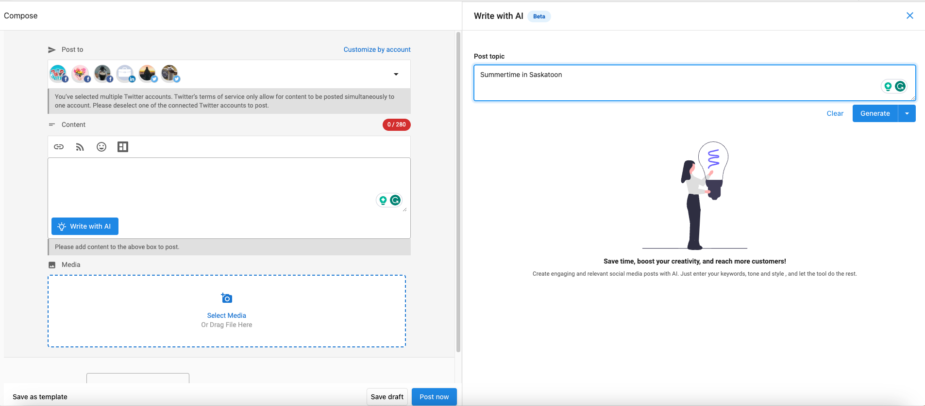This screenshot has height=406, width=925.
Task: Click the Post to paper-plane icon
Action: pyautogui.click(x=52, y=50)
